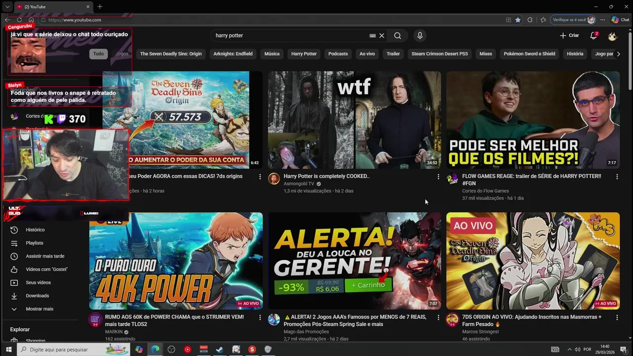Reload the page with refresh icon
The width and height of the screenshot is (633, 356).
20,20
